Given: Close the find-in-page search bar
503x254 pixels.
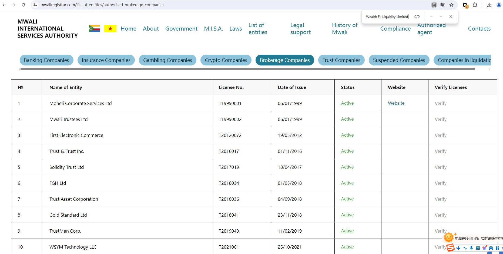Looking at the screenshot, I should click(451, 17).
